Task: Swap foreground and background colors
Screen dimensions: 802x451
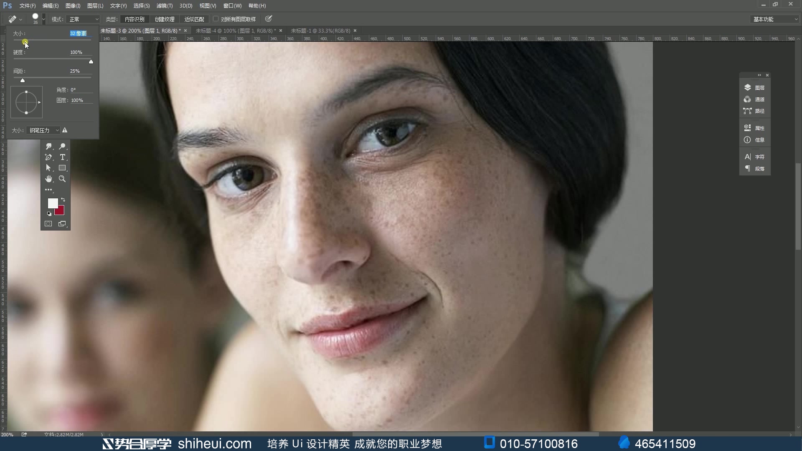Action: pyautogui.click(x=63, y=200)
